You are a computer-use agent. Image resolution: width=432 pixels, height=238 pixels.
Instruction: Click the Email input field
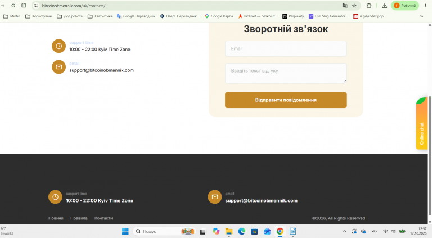coord(286,49)
